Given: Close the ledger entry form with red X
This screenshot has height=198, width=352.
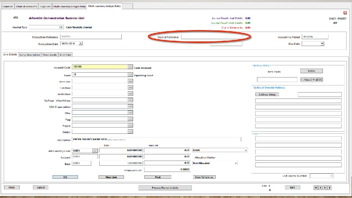Looking at the screenshot, I should coord(345,13).
